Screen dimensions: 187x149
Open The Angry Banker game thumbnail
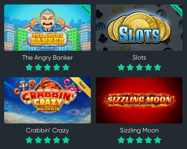point(47,28)
